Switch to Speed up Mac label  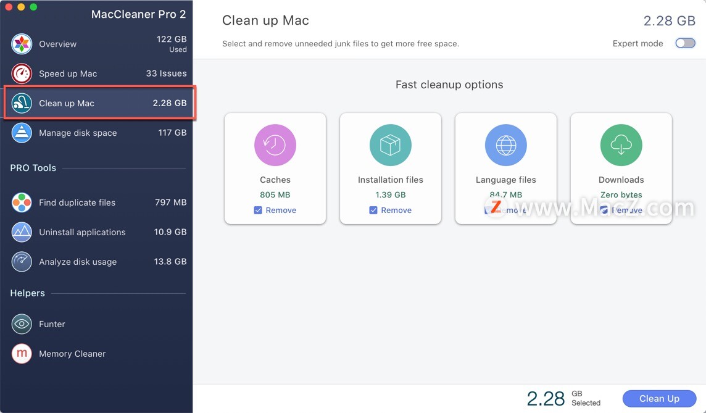[x=68, y=74]
